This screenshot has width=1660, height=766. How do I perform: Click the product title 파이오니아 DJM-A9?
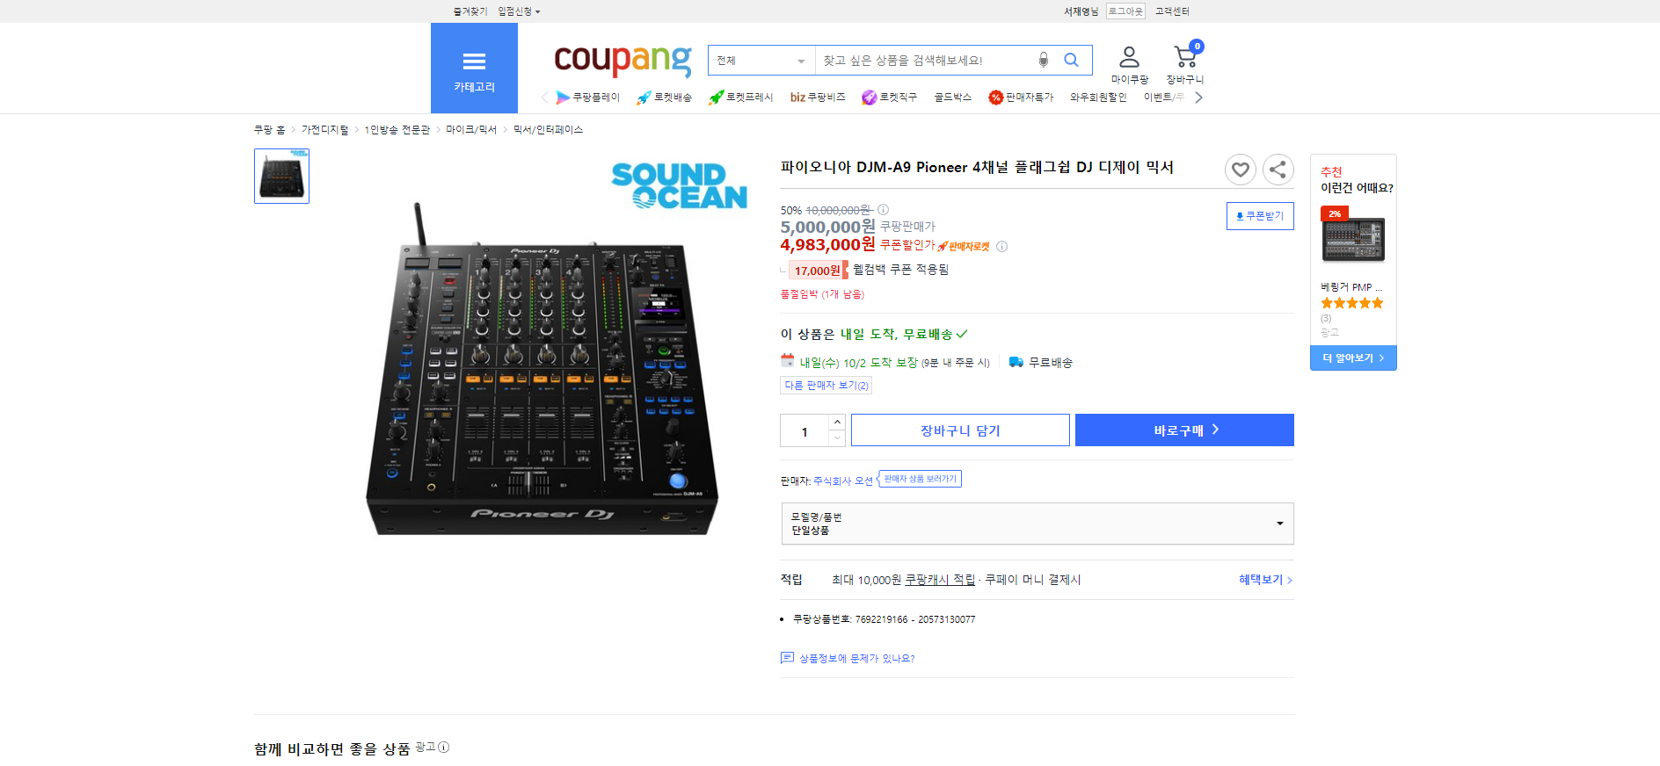click(x=977, y=167)
